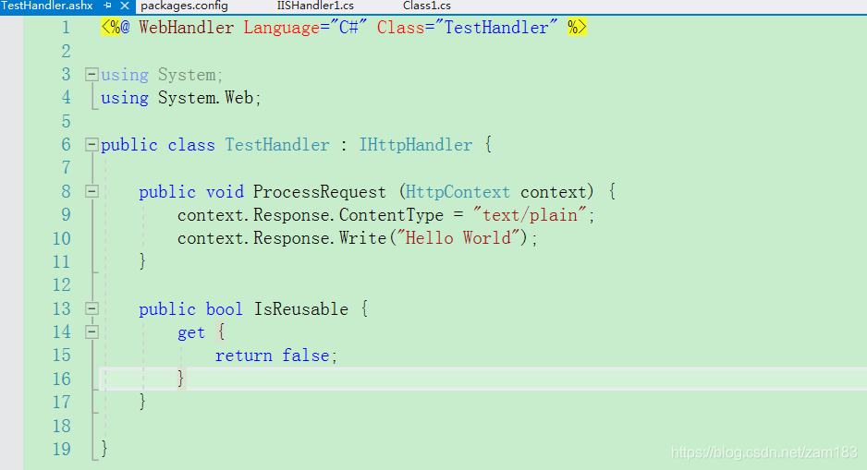The width and height of the screenshot is (867, 470).
Task: Click the IsReusable property name
Action: pos(300,308)
